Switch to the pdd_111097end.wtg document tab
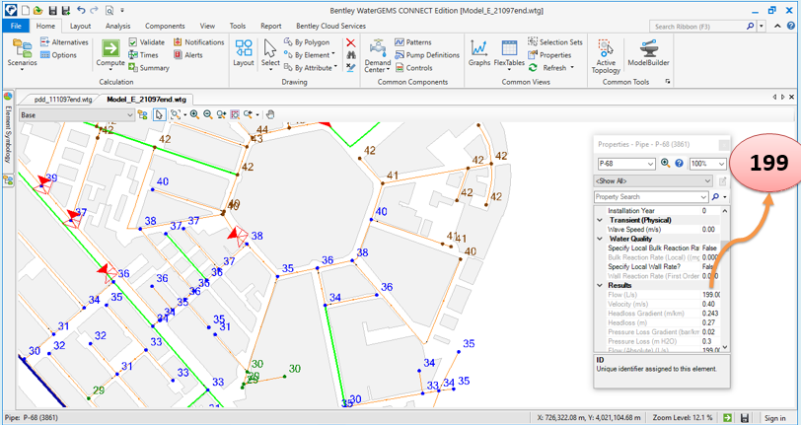 coord(63,99)
